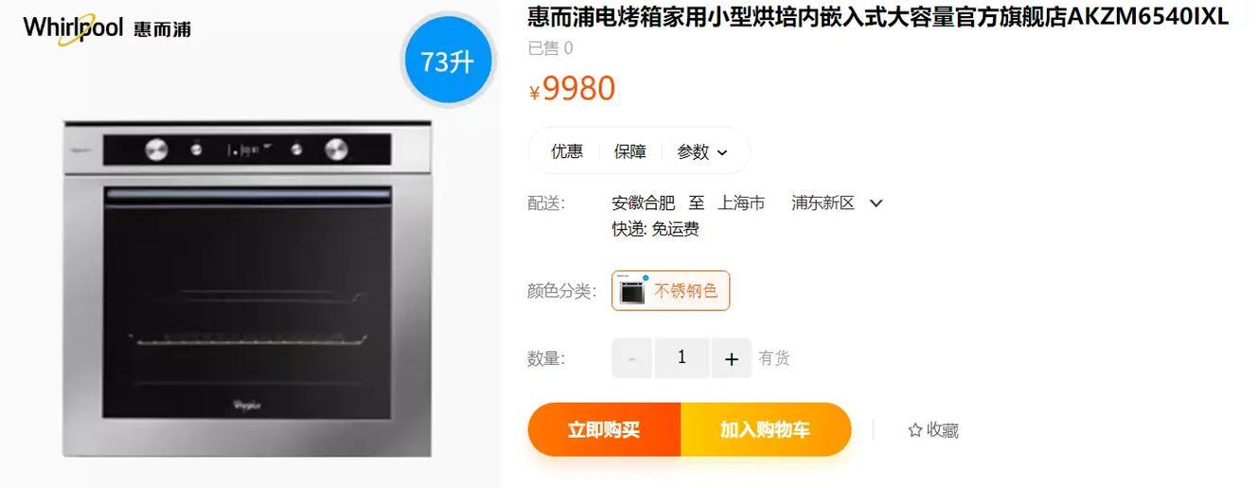
Task: Click the 上海市 delivery city
Action: click(741, 202)
